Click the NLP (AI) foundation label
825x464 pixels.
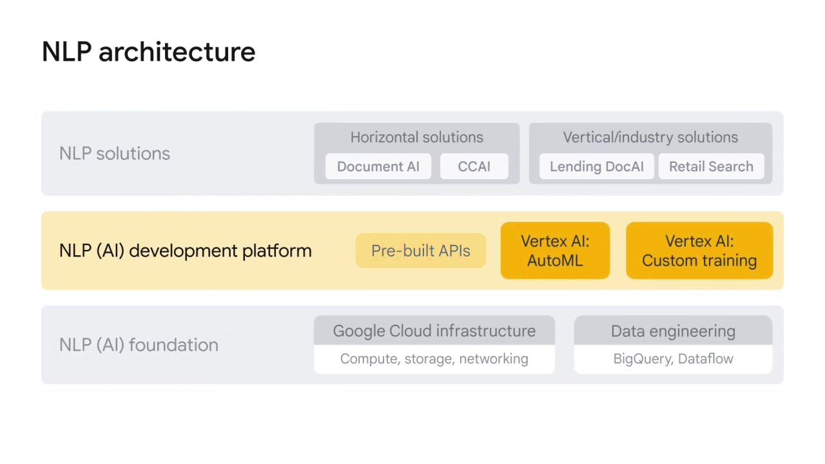tap(139, 345)
